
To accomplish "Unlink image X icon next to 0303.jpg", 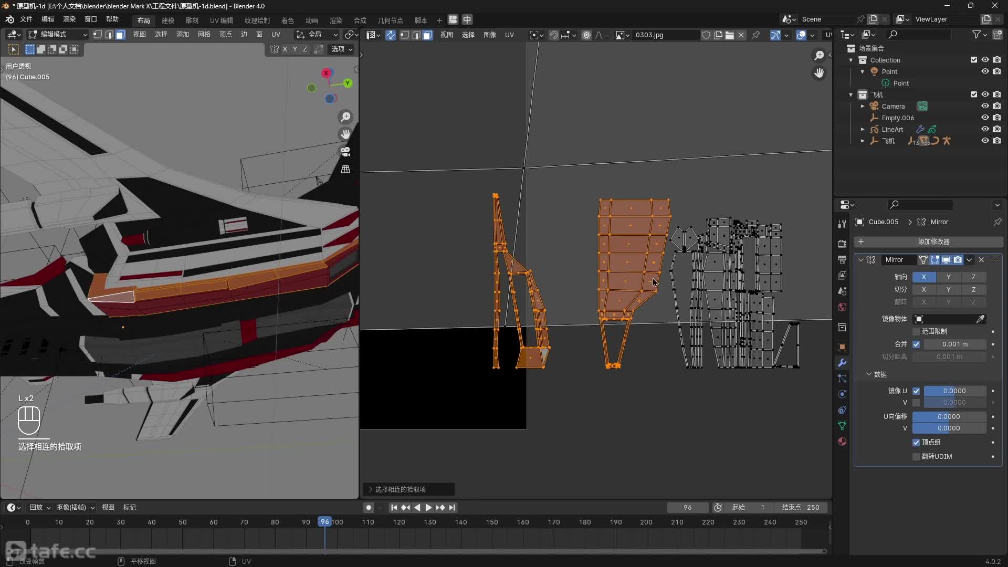I will pyautogui.click(x=741, y=35).
